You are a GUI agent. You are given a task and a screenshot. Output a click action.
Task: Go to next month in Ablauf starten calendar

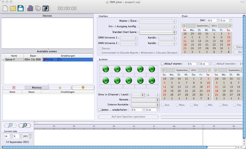(209, 70)
